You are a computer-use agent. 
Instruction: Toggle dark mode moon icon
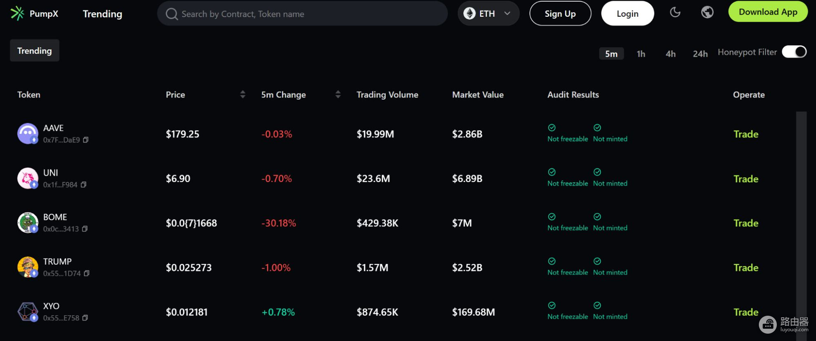(675, 12)
